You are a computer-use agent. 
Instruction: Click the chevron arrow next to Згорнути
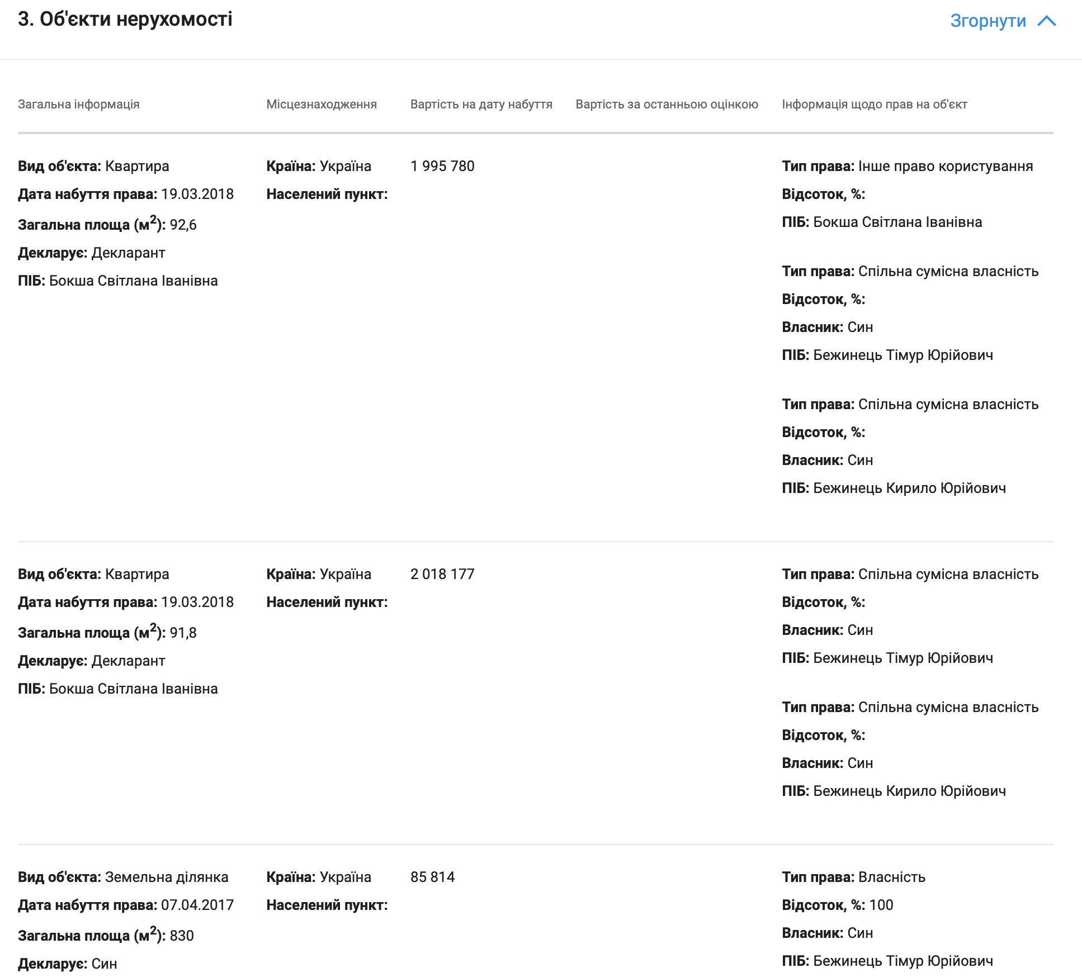click(1046, 21)
